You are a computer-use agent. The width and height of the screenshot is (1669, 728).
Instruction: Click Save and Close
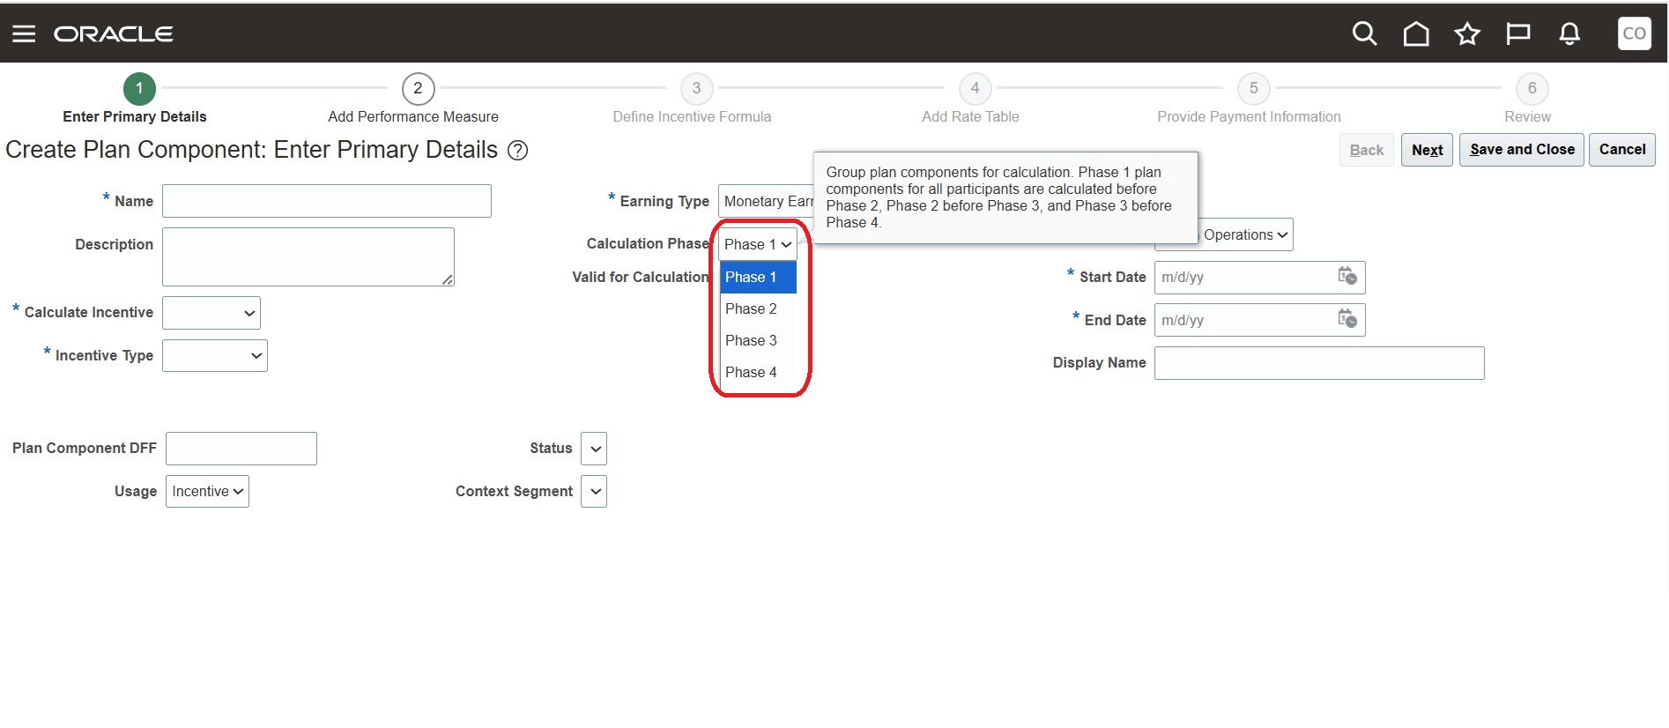tap(1522, 150)
